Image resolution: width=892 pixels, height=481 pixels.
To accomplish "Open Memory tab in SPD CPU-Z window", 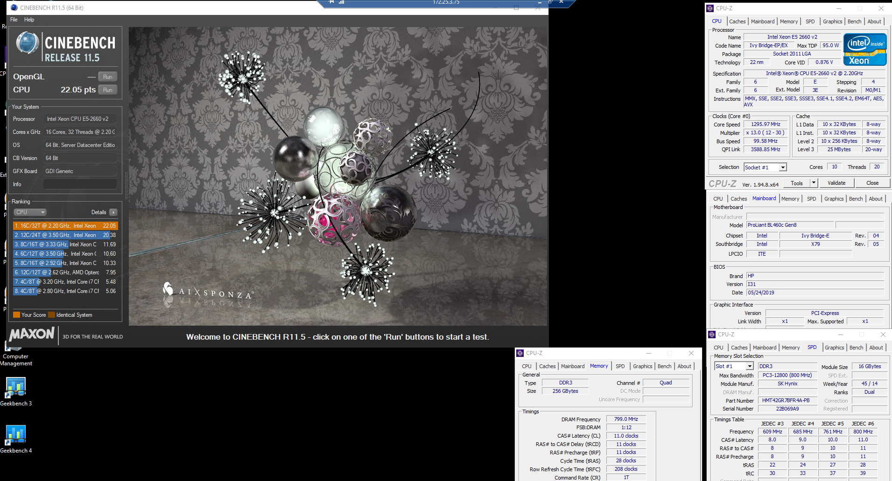I will pos(791,348).
